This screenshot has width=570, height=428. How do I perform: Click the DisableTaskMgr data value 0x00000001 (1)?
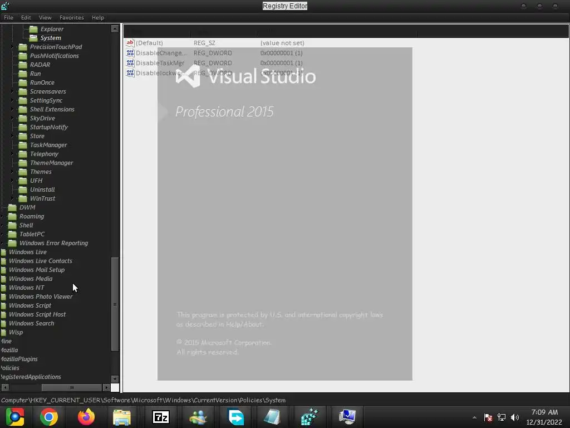click(x=281, y=62)
